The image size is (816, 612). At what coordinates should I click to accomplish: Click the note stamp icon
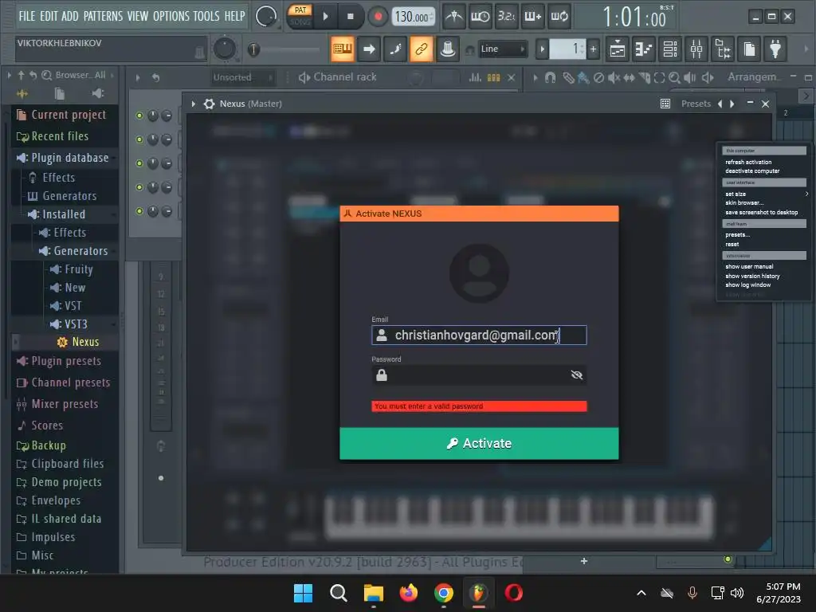click(x=448, y=49)
